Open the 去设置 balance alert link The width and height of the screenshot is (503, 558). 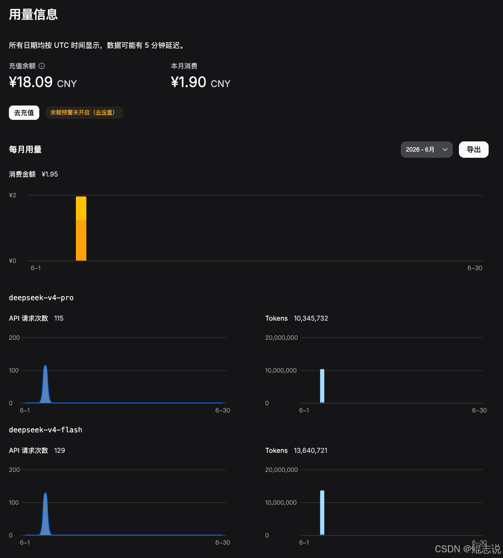point(104,112)
